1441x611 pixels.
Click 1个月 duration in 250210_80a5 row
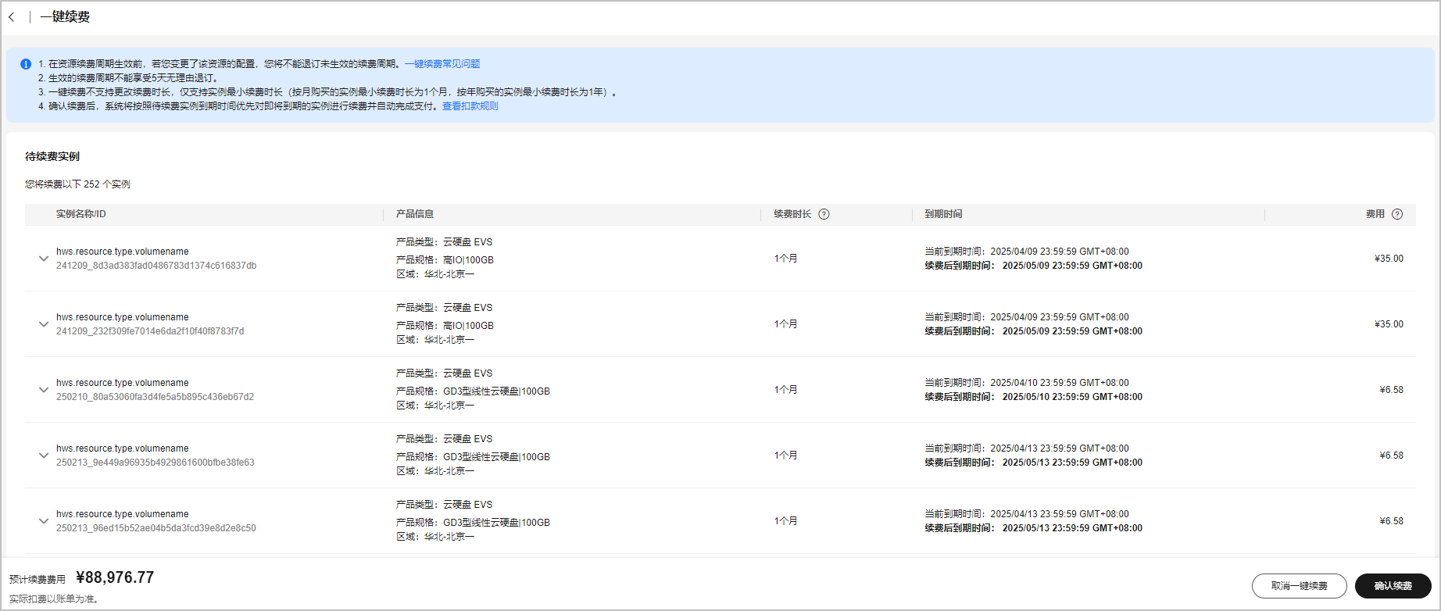(x=785, y=390)
